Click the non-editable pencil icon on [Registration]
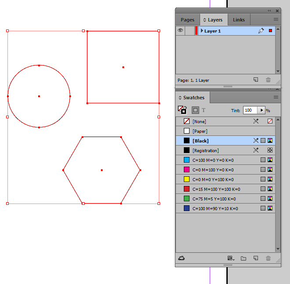Screen dimensions: 290x284 click(x=256, y=150)
